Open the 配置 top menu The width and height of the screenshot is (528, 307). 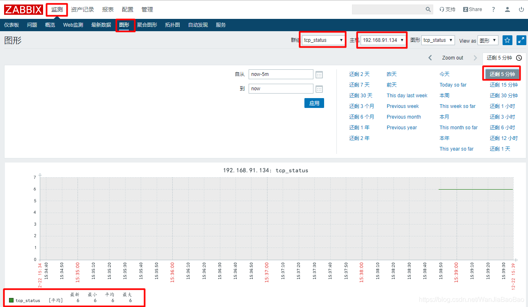[128, 9]
